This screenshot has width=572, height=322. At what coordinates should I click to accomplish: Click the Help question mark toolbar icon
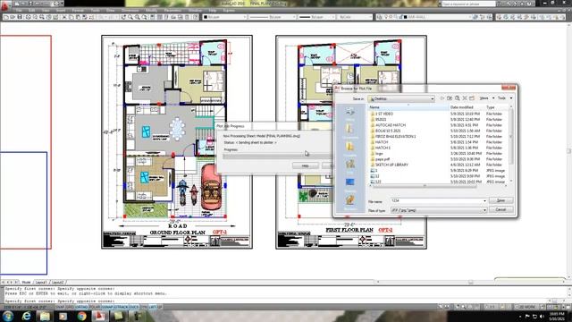pyautogui.click(x=196, y=17)
